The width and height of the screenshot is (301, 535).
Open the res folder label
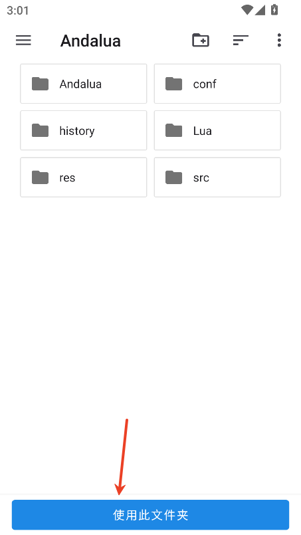coord(67,177)
